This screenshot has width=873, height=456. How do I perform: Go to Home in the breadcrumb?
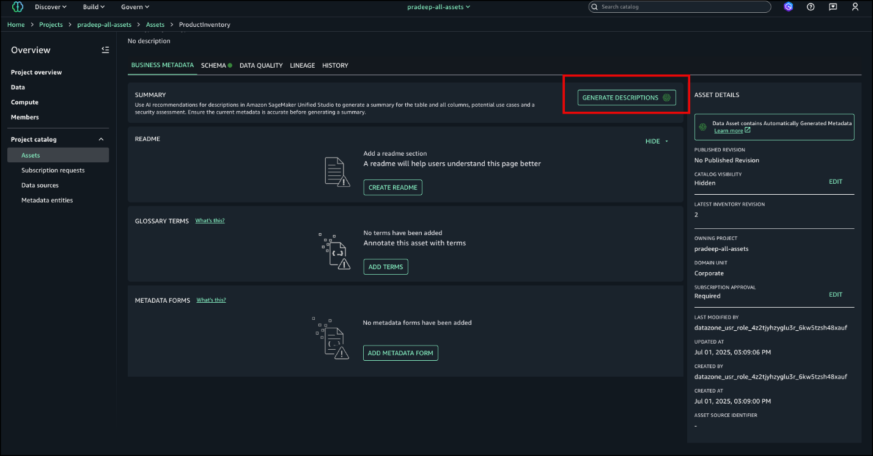16,25
